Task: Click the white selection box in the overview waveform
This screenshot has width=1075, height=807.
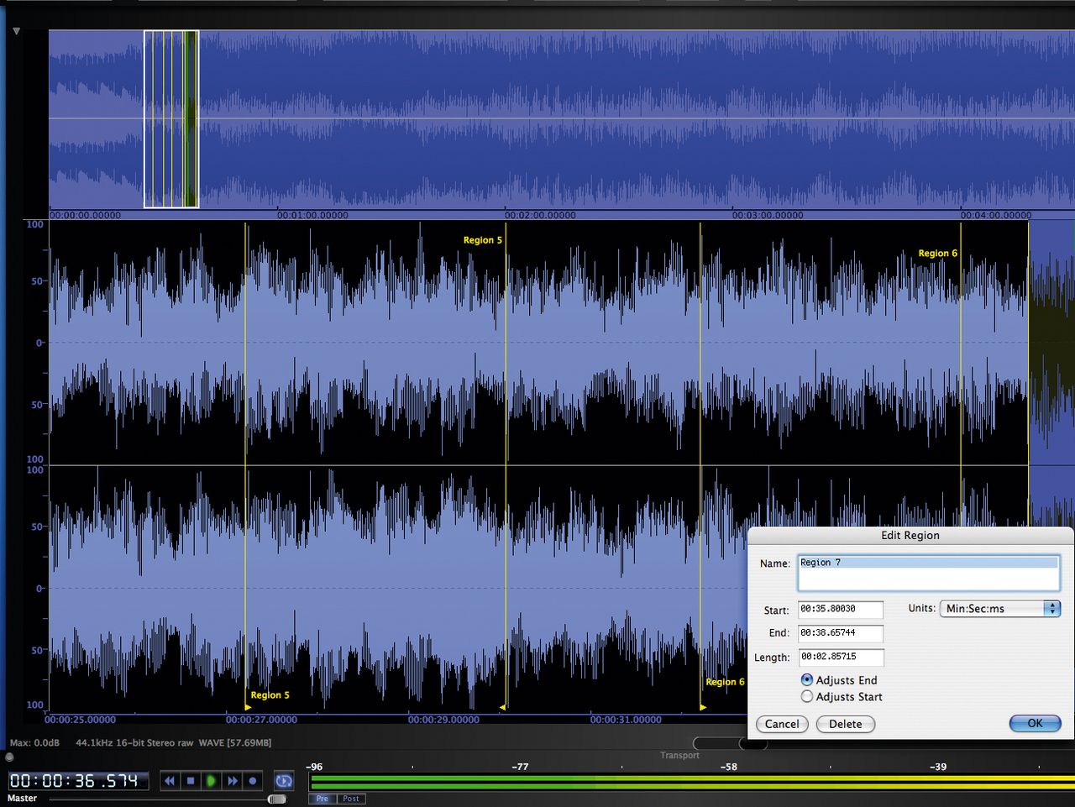Action: (x=171, y=118)
